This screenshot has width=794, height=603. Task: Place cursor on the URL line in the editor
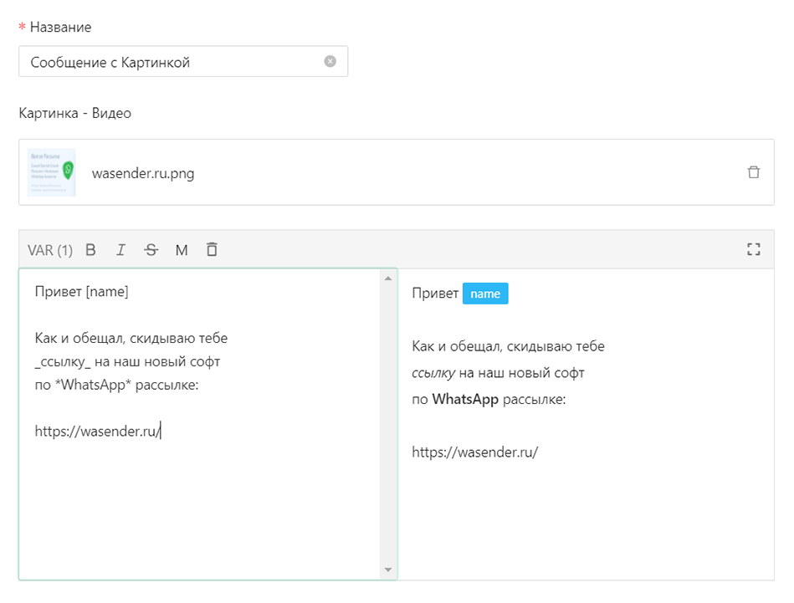point(97,432)
